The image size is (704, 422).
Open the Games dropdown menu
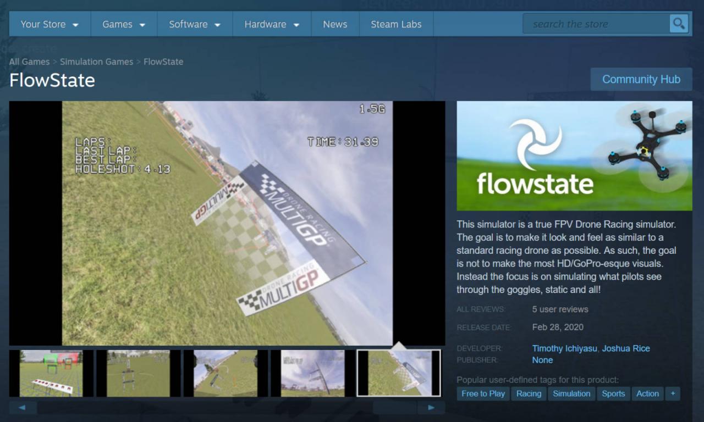tap(124, 24)
